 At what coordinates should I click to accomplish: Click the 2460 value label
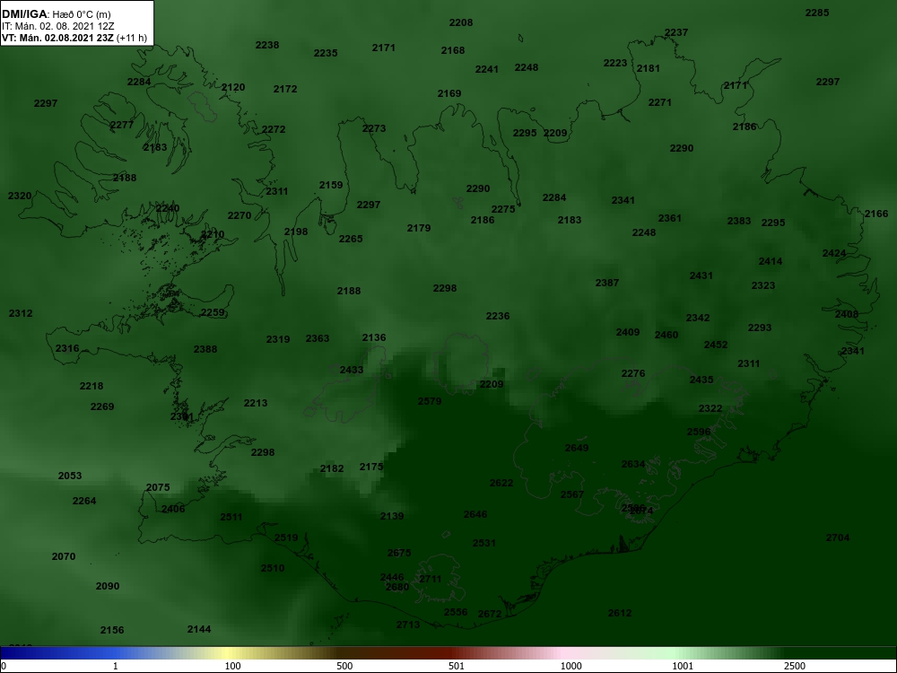pos(666,335)
